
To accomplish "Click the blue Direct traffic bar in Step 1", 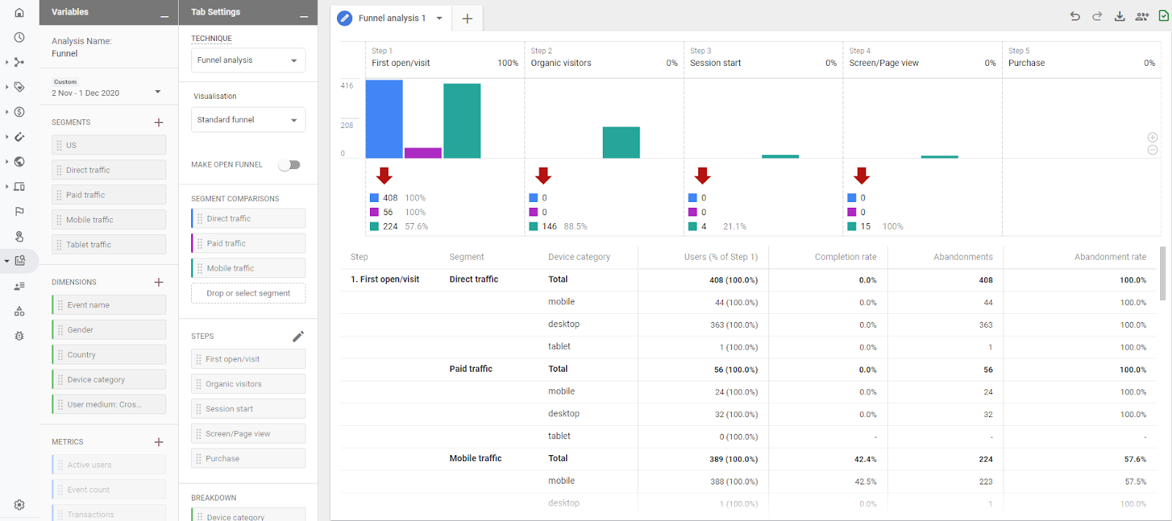I will pyautogui.click(x=384, y=119).
